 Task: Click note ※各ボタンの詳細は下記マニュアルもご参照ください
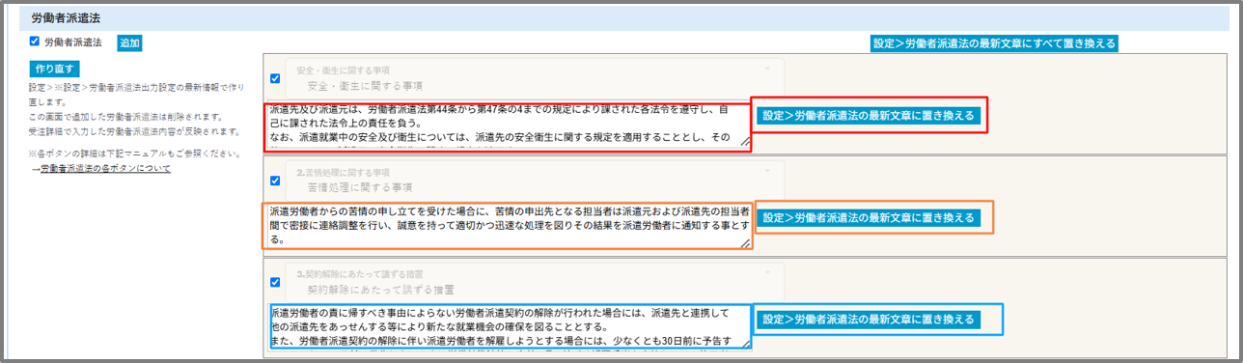[x=135, y=154]
